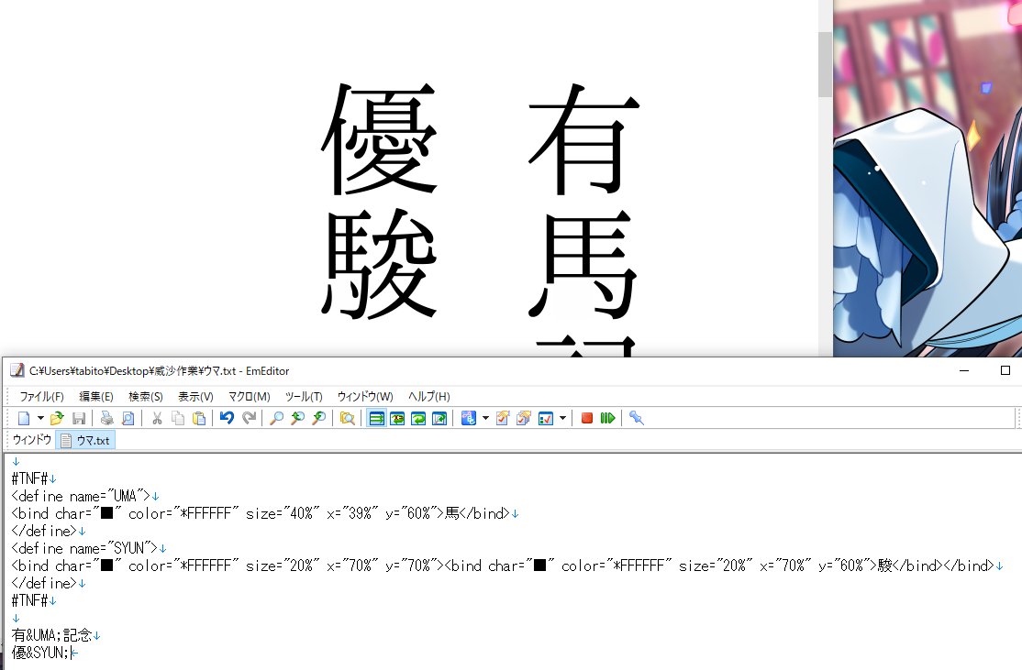Click the Customize checklist icon

pyautogui.click(x=546, y=418)
